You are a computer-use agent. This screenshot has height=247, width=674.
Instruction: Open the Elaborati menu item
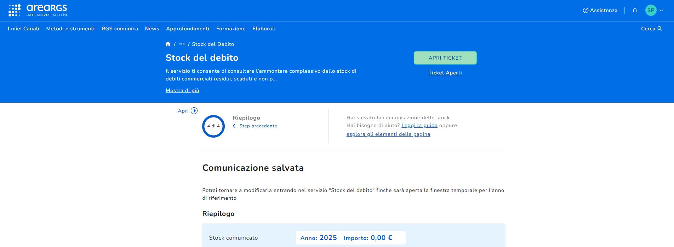pyautogui.click(x=264, y=29)
